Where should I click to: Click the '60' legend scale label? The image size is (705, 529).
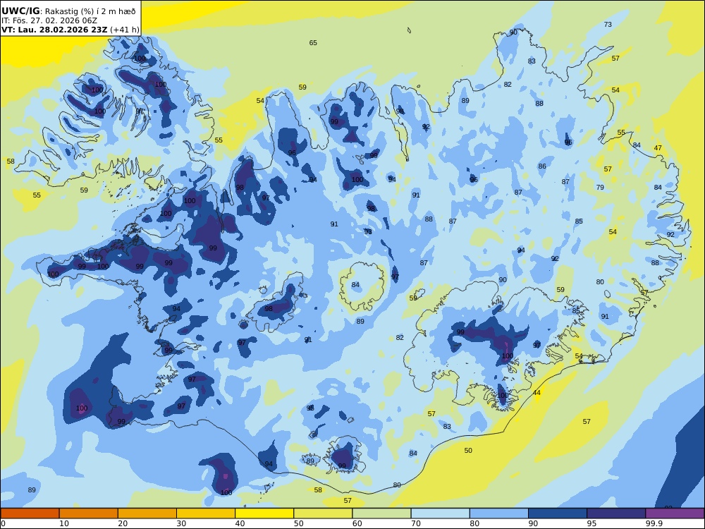point(357,523)
